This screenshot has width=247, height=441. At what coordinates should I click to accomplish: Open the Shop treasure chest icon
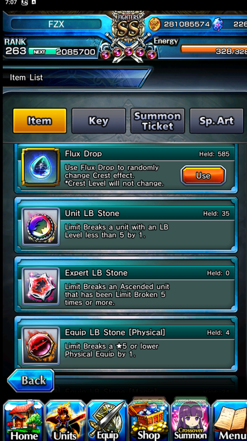[149, 420]
